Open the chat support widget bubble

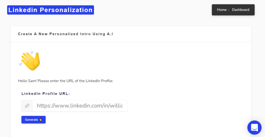pyautogui.click(x=254, y=127)
